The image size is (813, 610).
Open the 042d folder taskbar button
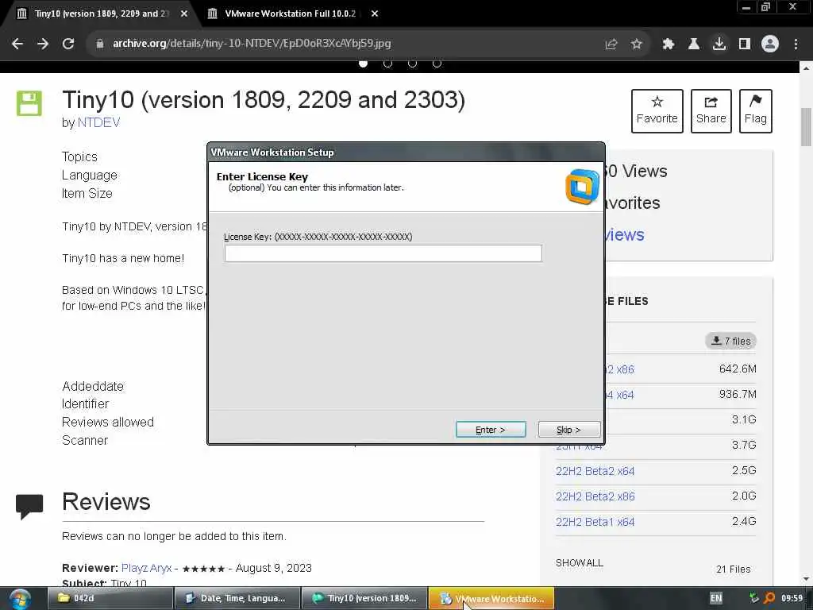110,598
